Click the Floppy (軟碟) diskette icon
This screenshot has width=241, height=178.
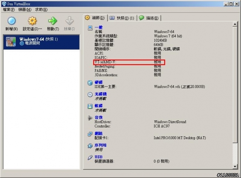tap(90, 106)
